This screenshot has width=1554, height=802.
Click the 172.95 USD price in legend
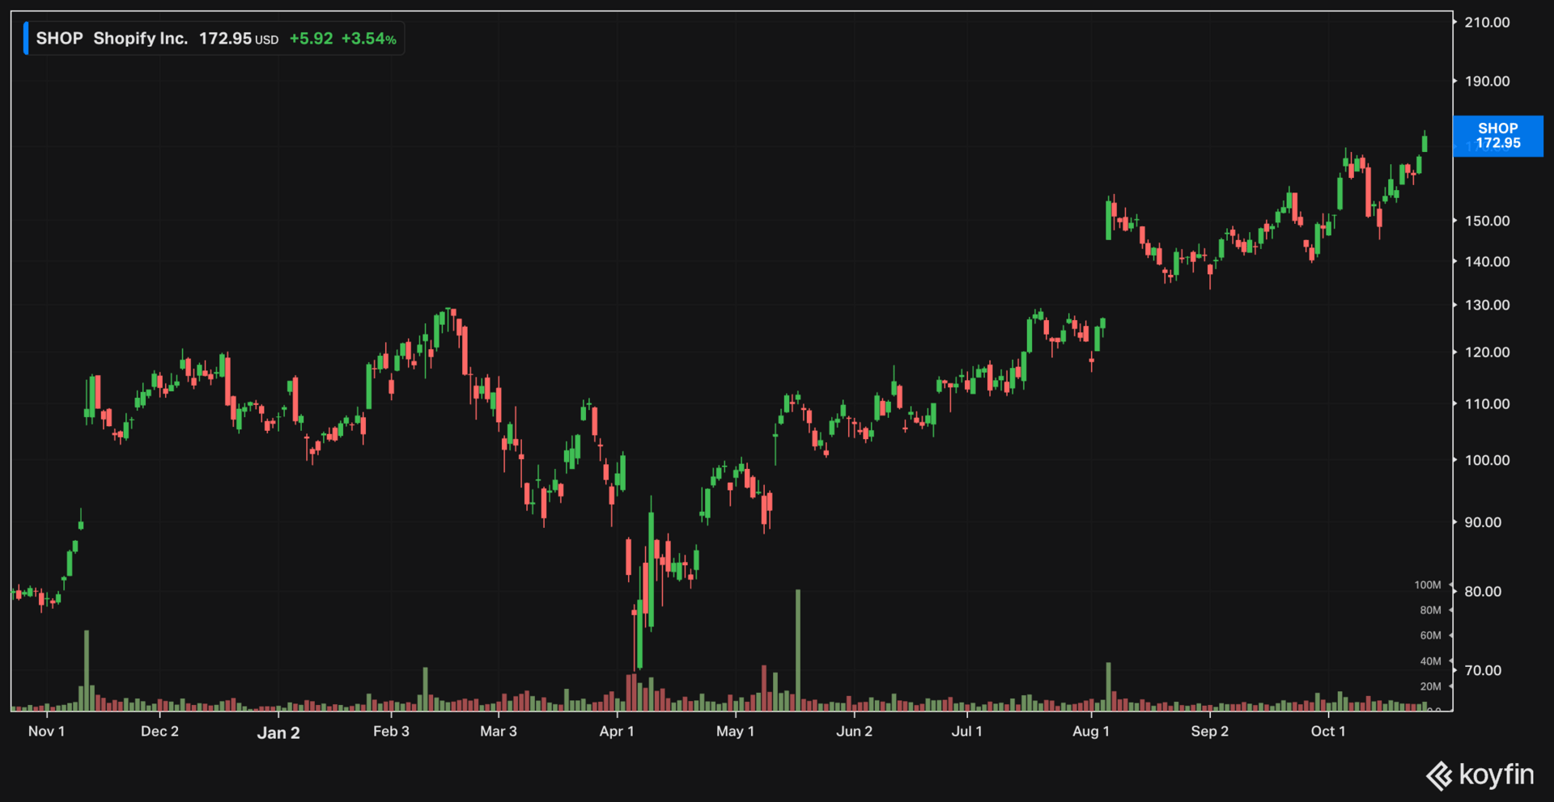[x=239, y=39]
